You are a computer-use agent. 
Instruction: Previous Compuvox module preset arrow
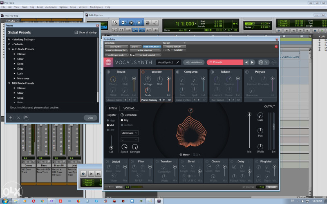pos(195,100)
